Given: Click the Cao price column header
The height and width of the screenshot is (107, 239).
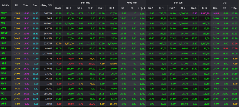Looking at the screenshot, I should click(x=215, y=8).
